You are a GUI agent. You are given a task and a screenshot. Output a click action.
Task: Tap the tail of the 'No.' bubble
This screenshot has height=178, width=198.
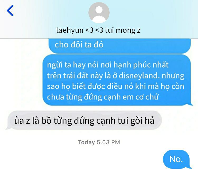click(190, 167)
